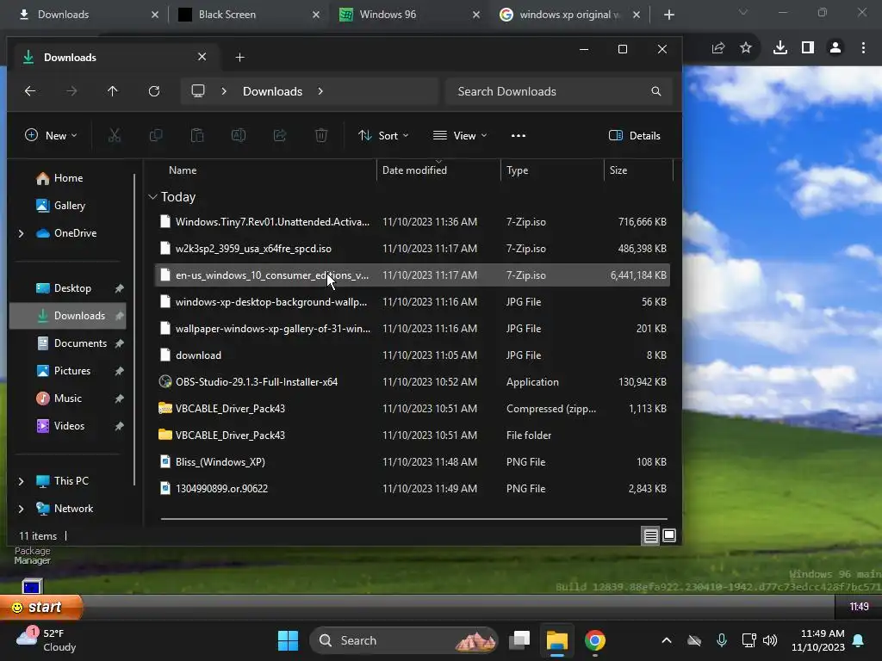Select the VBCABLE_Driver_Pack43 File folder row
The image size is (882, 661).
(413, 435)
